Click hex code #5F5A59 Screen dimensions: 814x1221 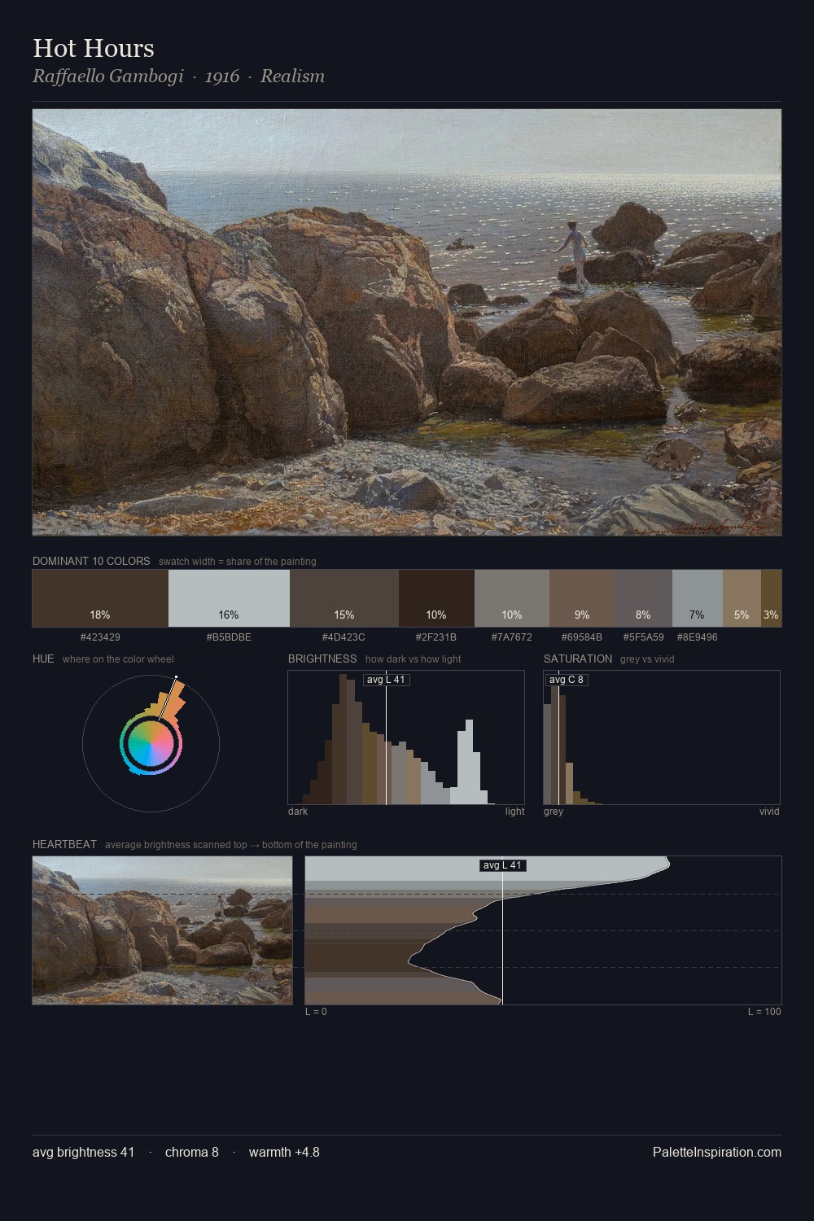point(644,637)
